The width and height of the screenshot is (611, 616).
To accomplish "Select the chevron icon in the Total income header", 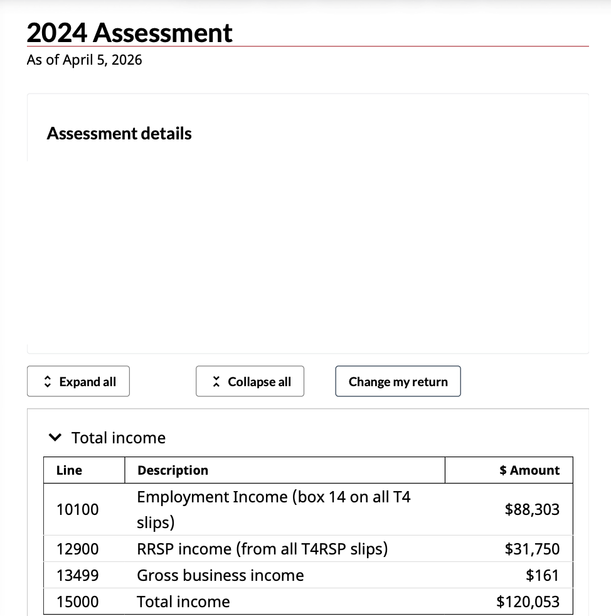I will [55, 437].
